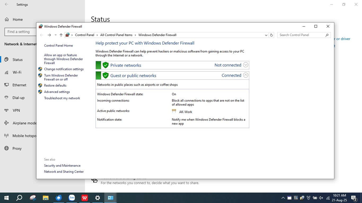Click the muted volume icon in the tray
The width and height of the screenshot is (362, 203).
click(321, 198)
